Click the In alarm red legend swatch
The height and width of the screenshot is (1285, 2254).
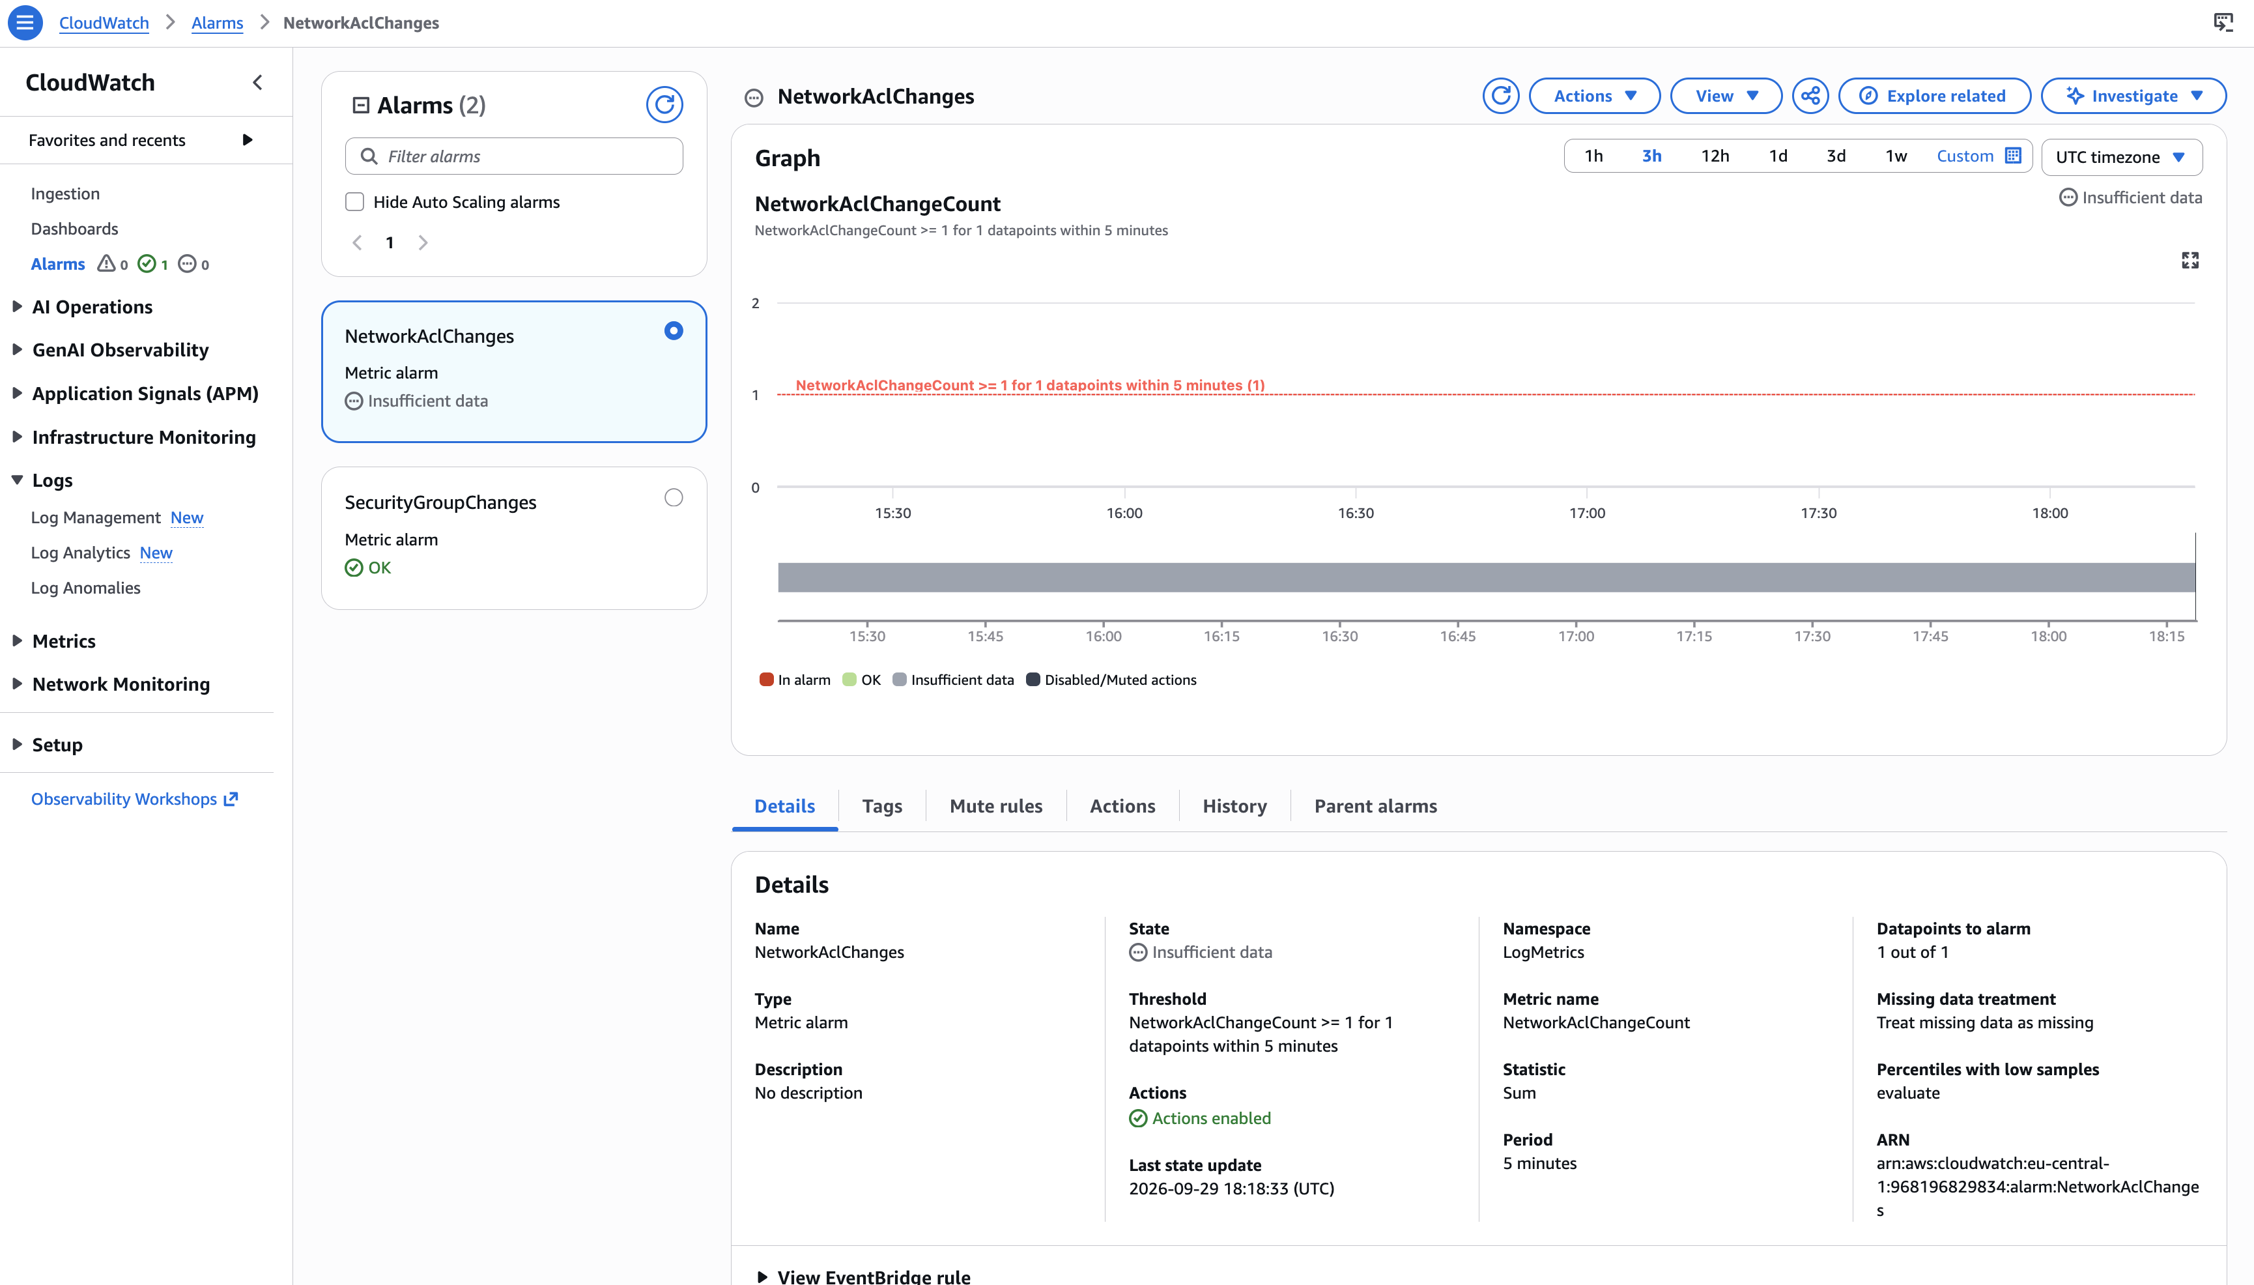pyautogui.click(x=765, y=680)
